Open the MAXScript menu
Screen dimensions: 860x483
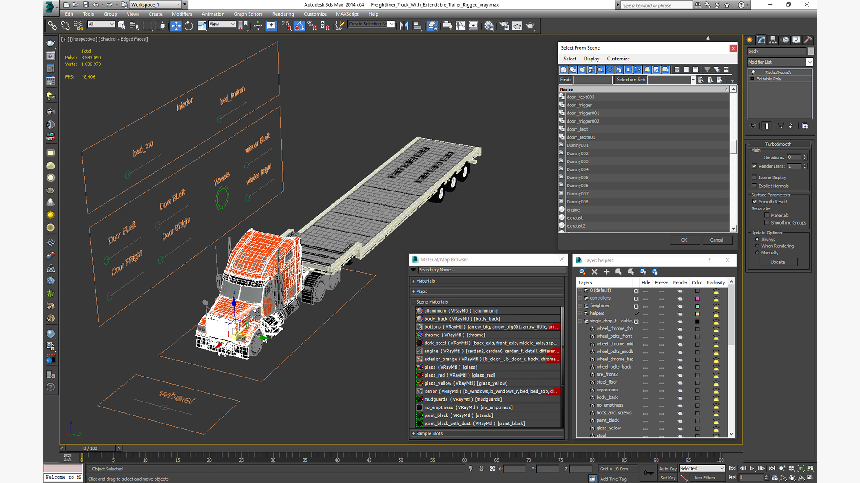click(x=347, y=14)
